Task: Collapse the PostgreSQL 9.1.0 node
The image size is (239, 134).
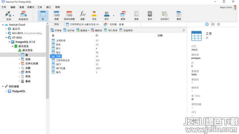Action: [x=9, y=42]
